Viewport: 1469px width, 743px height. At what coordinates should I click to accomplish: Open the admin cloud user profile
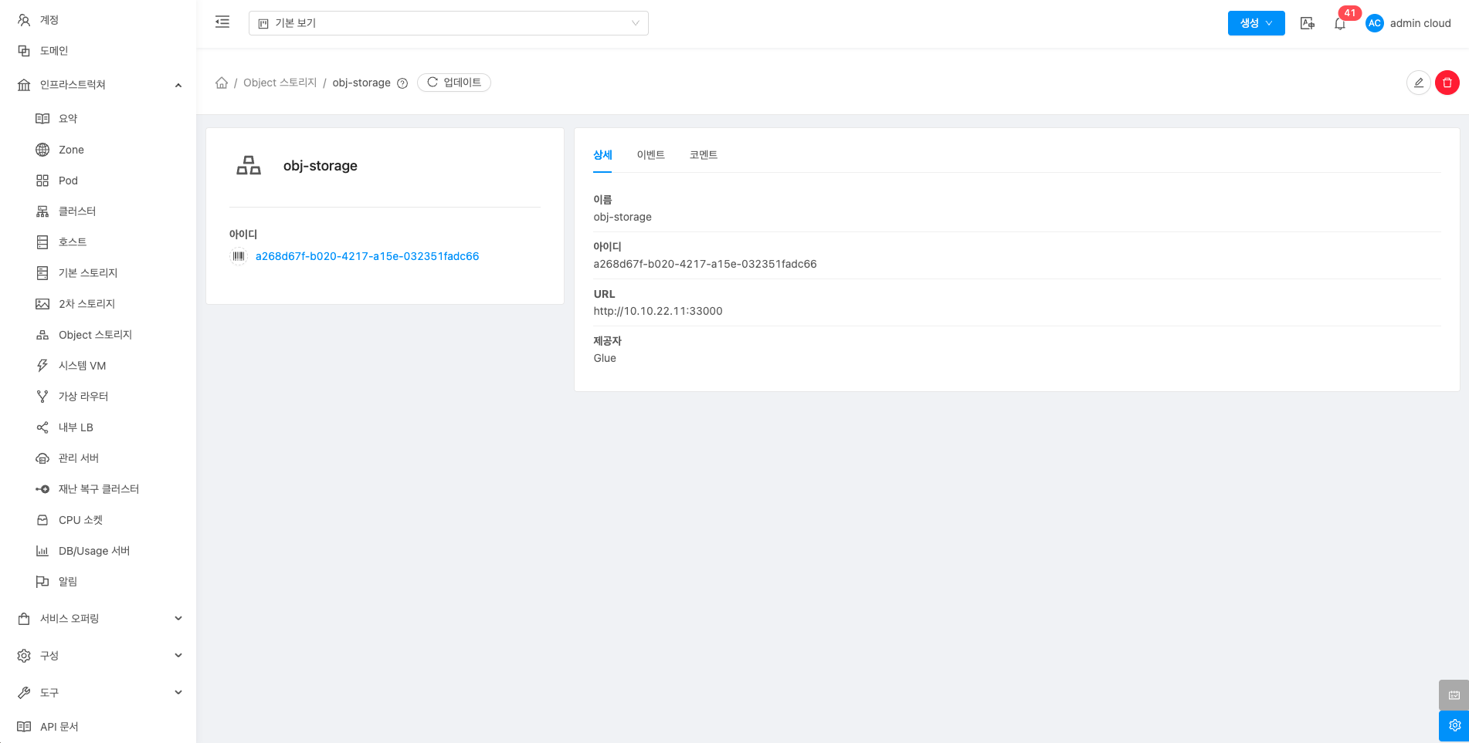pos(1409,23)
